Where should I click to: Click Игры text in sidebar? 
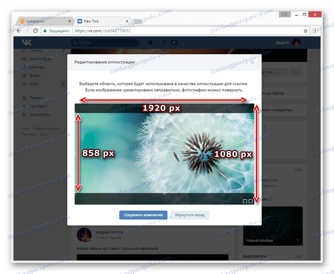[x=34, y=84]
